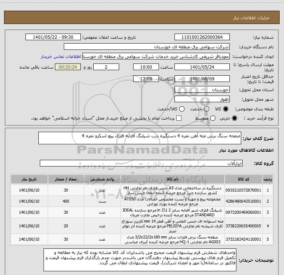The width and height of the screenshot is (284, 275).
Task: Click the goods group field ابزارآلات
Action: click(141, 163)
